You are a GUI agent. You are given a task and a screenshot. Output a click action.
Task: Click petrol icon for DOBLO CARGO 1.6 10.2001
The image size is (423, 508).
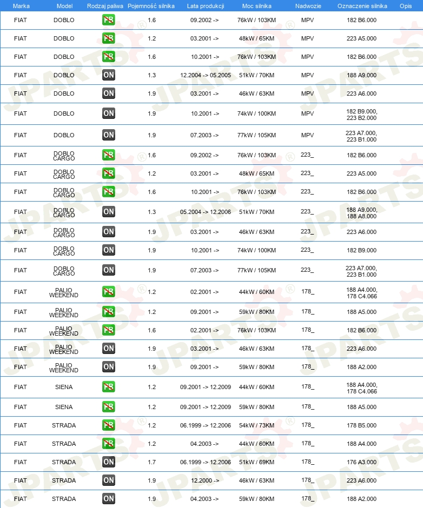[108, 192]
